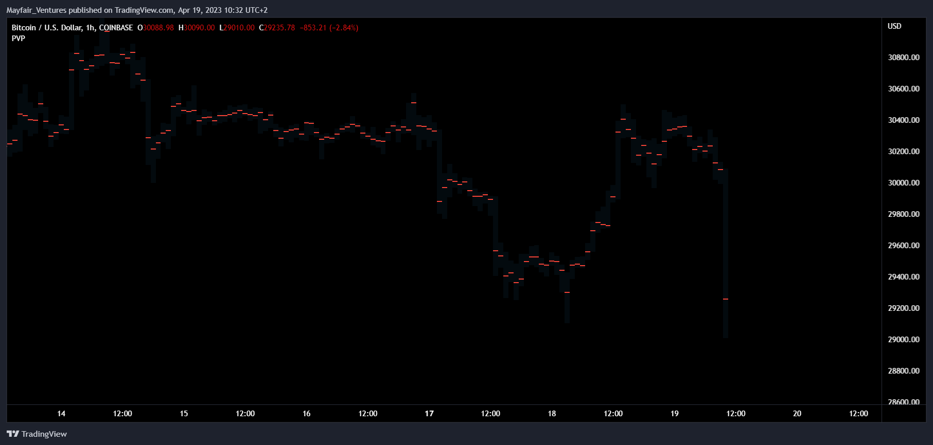Click the published-by header text at top
This screenshot has height=445, width=933.
(x=137, y=10)
